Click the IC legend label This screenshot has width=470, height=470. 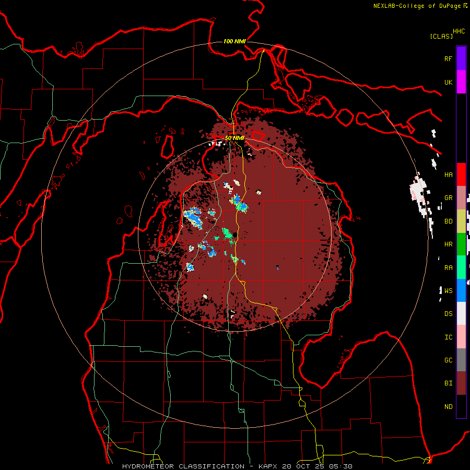tap(448, 337)
